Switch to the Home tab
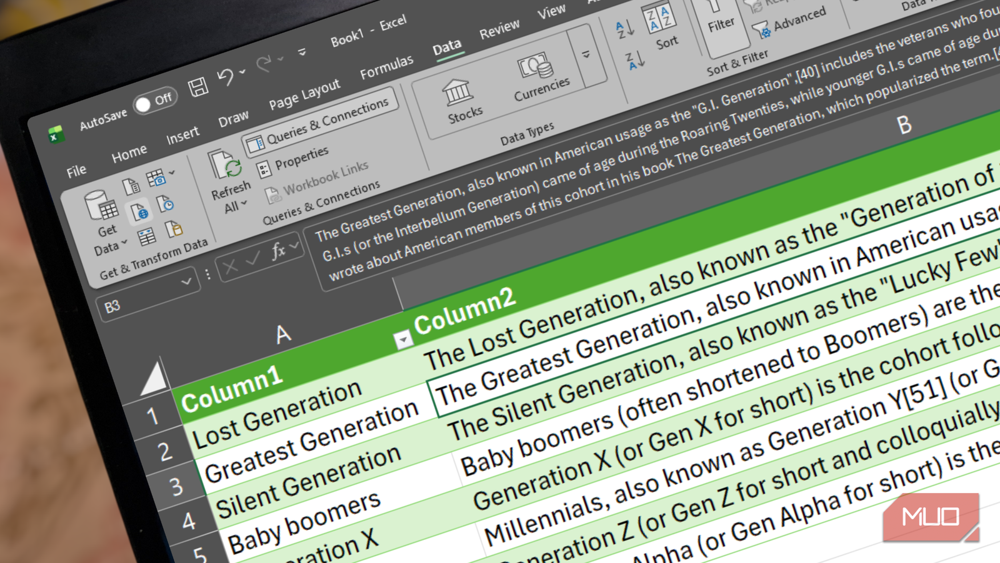This screenshot has width=1000, height=563. pos(129,153)
